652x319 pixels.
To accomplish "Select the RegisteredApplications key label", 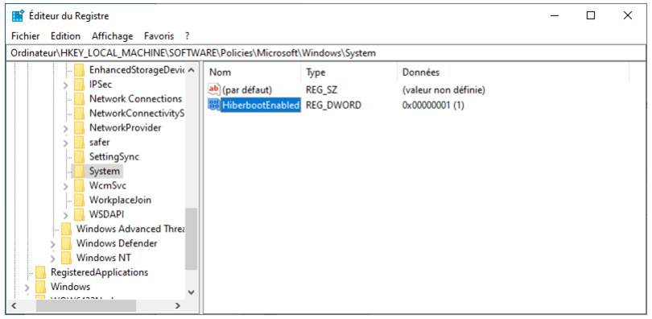I will tap(99, 272).
